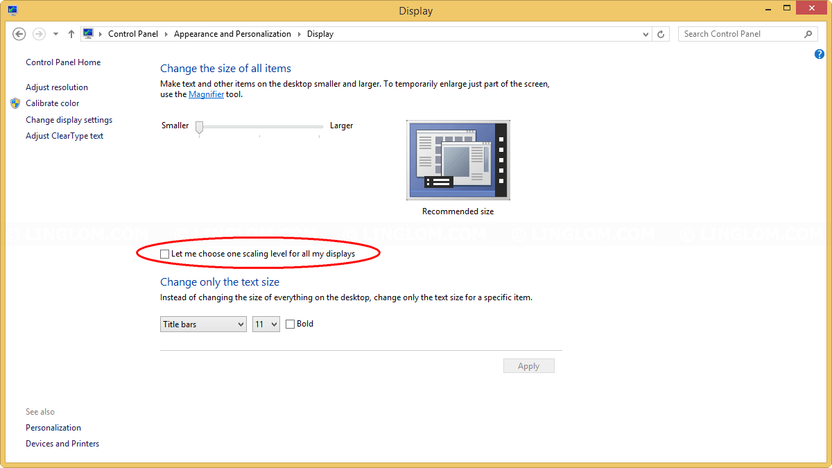Open the Adjust resolution link
Image resolution: width=832 pixels, height=468 pixels.
pos(57,87)
